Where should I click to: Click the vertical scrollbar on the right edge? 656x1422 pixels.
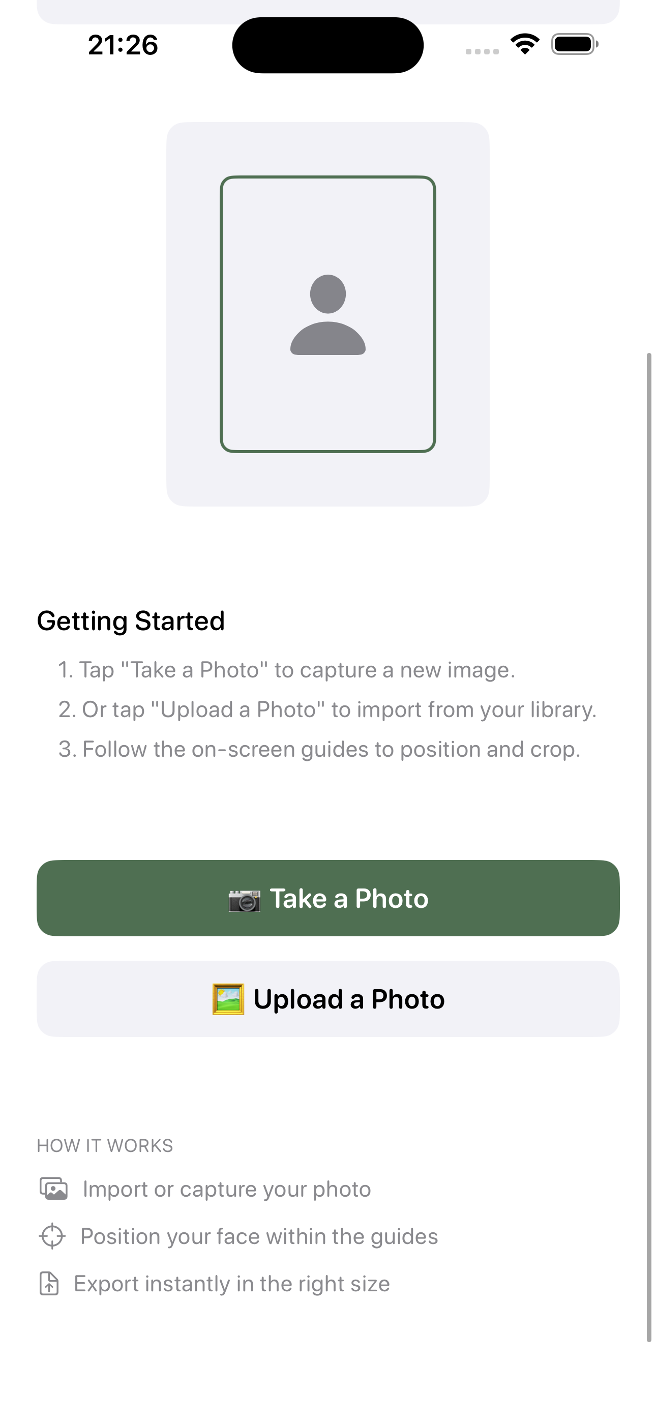(649, 845)
